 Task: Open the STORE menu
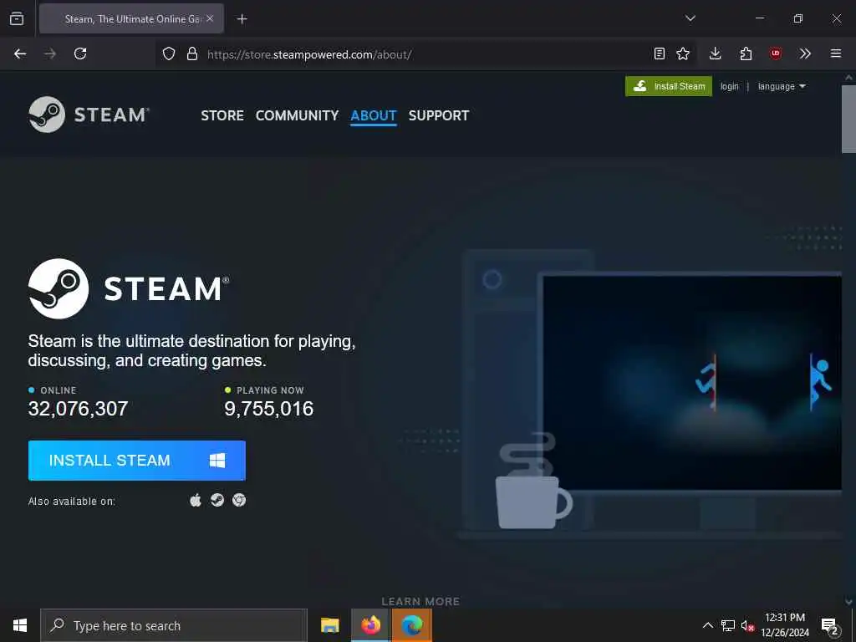[222, 115]
